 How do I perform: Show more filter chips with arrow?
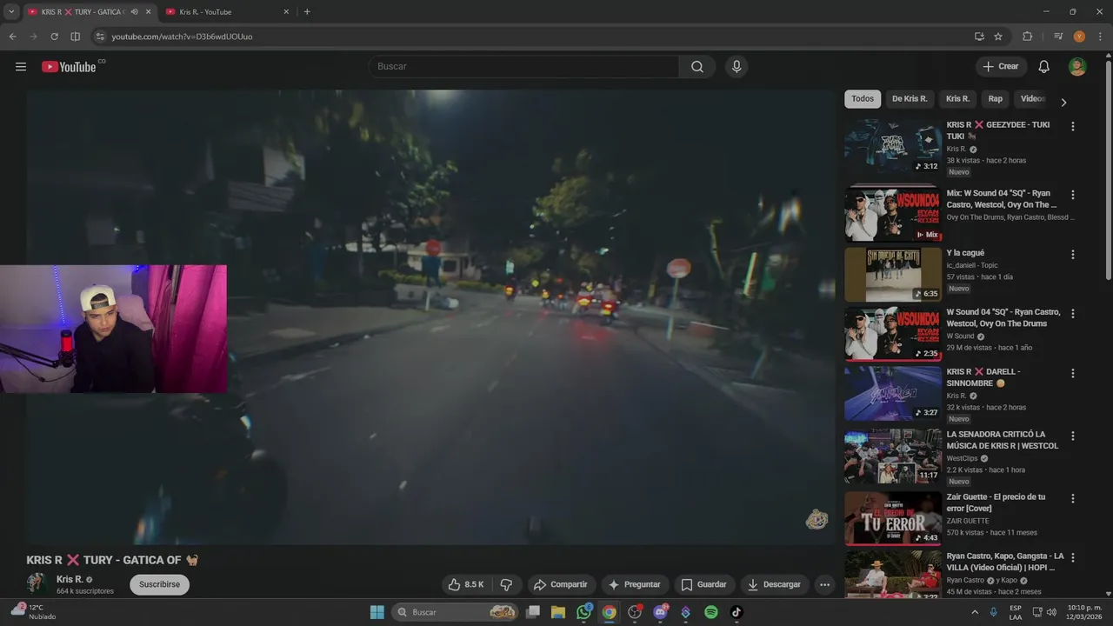(x=1063, y=102)
